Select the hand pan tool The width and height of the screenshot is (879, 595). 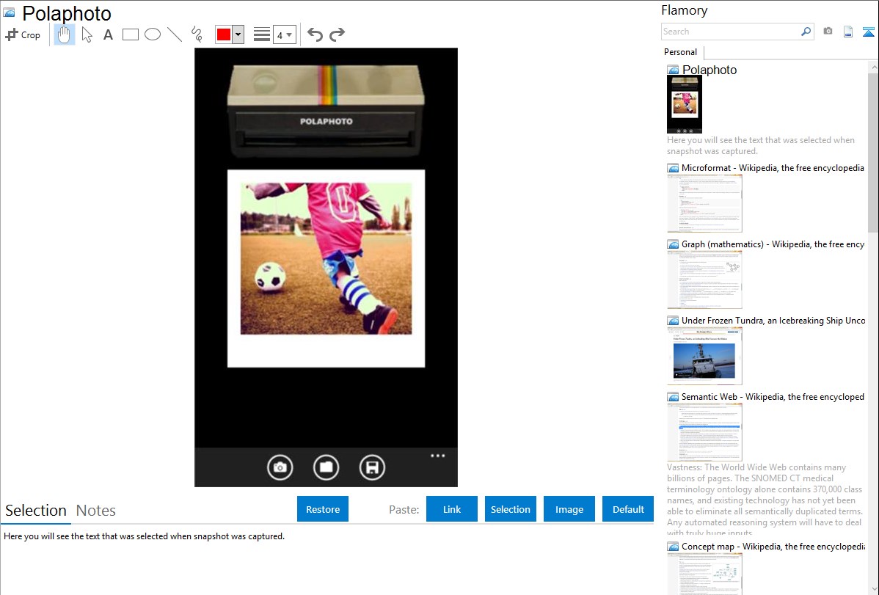(64, 34)
